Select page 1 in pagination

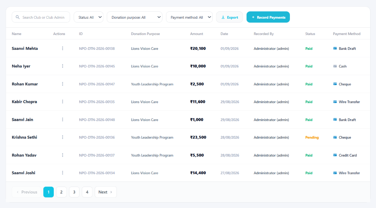[x=48, y=192]
